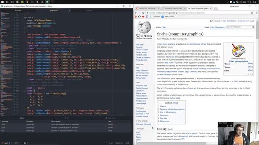
Task: Jump to Systems with hardware sprites section
Action: [172, 109]
